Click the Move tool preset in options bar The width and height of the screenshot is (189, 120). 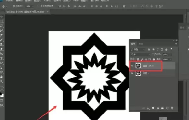[x=3, y=6]
